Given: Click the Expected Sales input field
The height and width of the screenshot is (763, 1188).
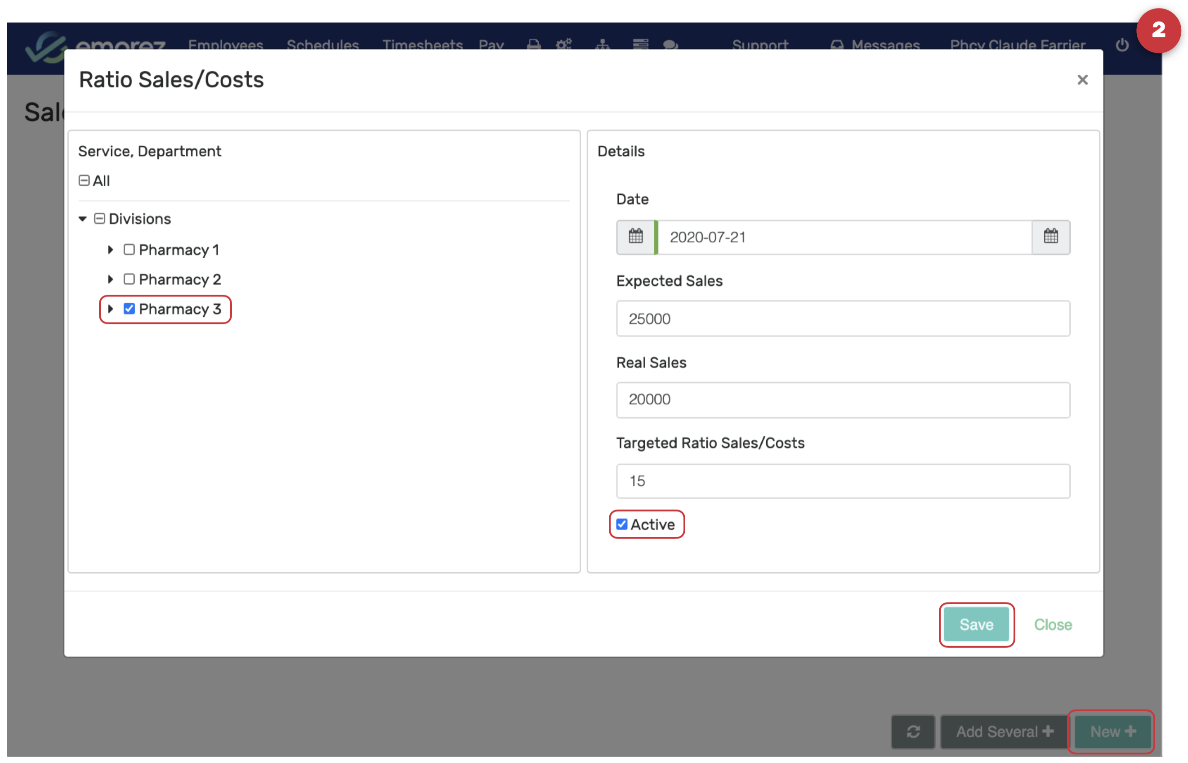Looking at the screenshot, I should coord(842,318).
